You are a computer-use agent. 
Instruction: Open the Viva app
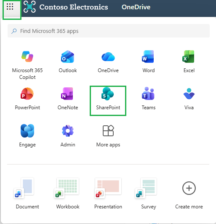coord(189,99)
